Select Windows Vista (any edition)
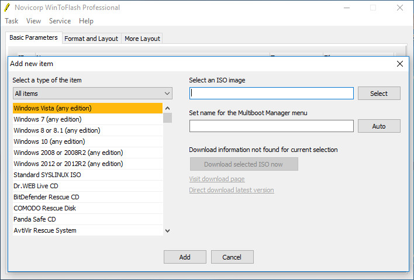 88,108
